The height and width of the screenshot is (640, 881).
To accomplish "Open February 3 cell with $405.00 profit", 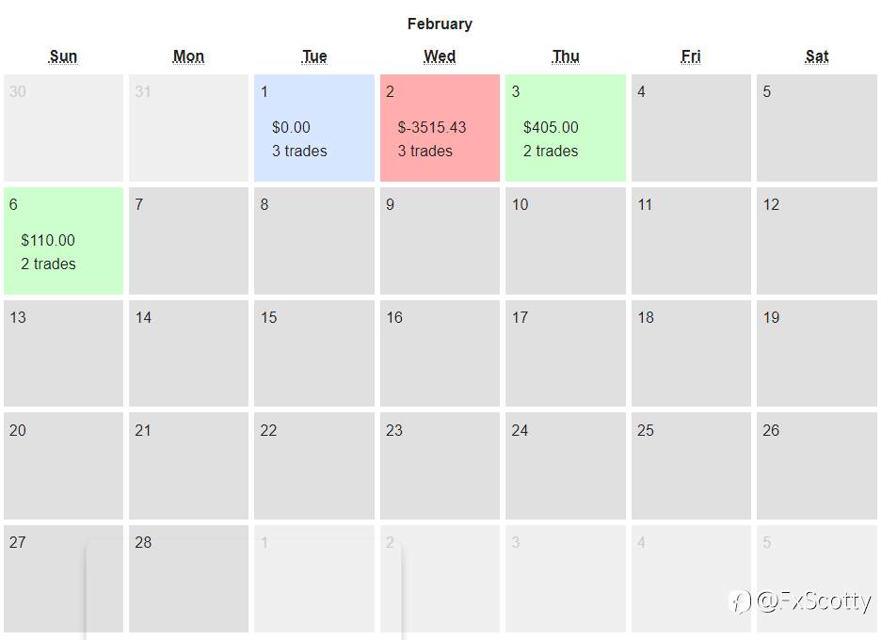I will click(x=566, y=128).
